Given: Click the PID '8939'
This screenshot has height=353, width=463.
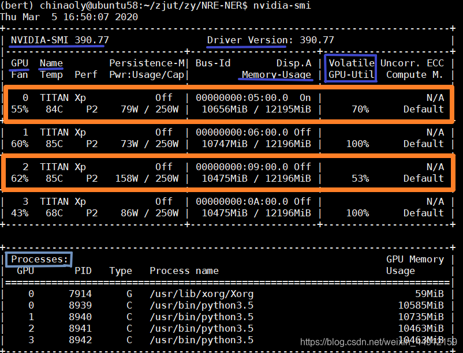Looking at the screenshot, I should click(x=80, y=305).
